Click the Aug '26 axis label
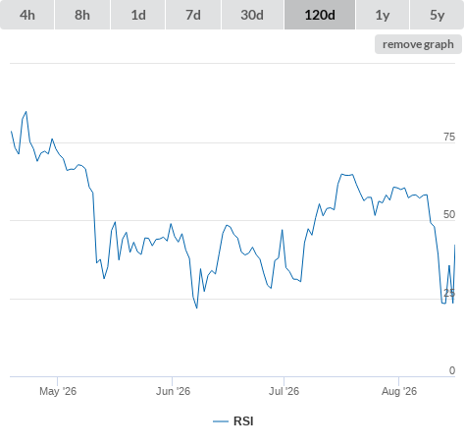Image resolution: width=465 pixels, height=447 pixels. 399,391
